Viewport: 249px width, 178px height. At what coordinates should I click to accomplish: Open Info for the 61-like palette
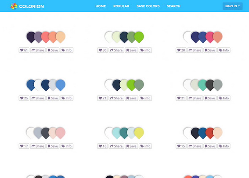point(67,50)
